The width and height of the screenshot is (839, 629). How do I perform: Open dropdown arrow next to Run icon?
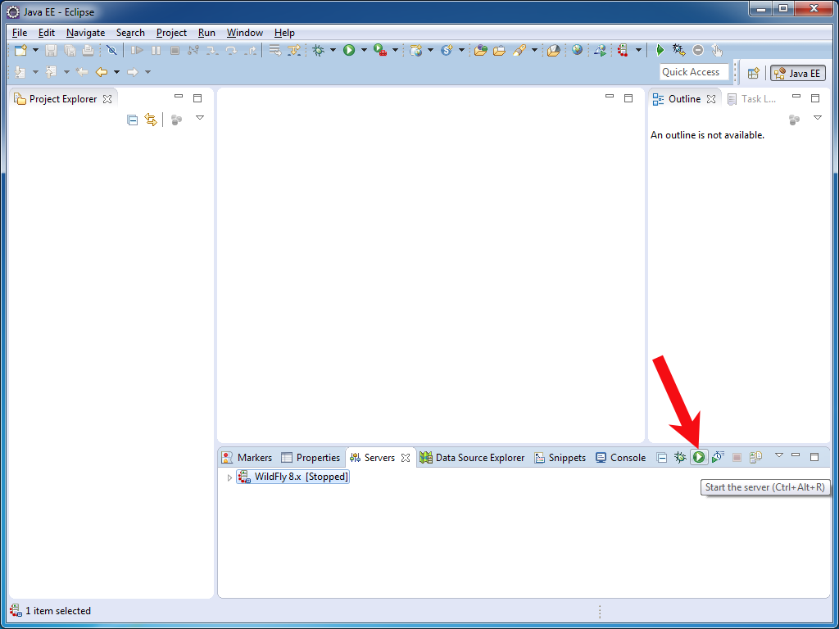(x=364, y=50)
